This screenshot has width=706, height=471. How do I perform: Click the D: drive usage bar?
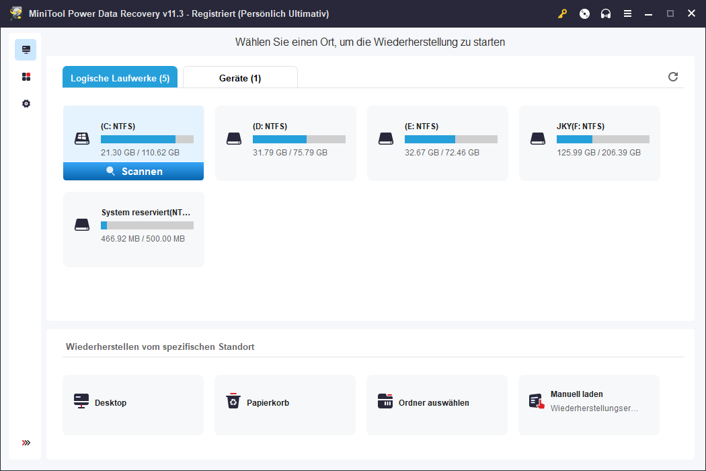point(299,139)
